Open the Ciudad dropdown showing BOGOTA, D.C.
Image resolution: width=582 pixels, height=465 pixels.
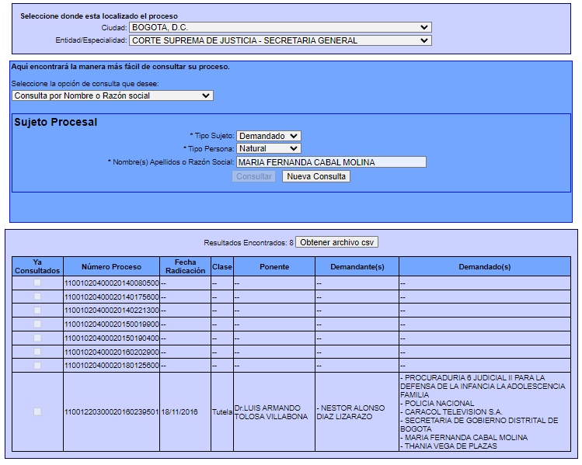281,27
